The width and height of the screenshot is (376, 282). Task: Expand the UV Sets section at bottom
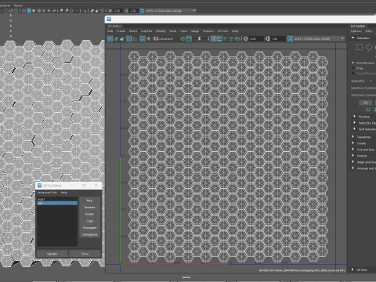[x=352, y=269]
